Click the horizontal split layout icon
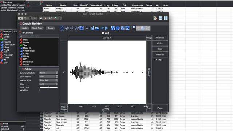The width and height of the screenshot is (233, 131). click(x=161, y=18)
